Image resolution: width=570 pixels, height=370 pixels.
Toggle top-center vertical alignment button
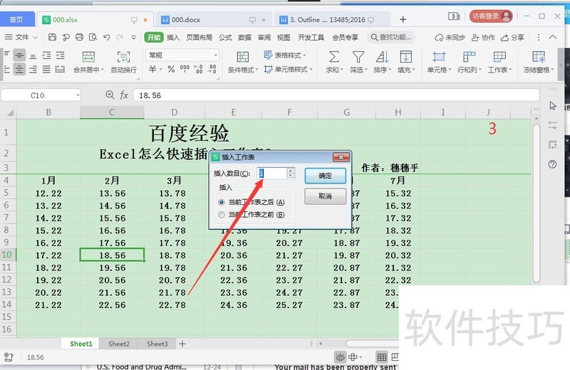(20, 55)
